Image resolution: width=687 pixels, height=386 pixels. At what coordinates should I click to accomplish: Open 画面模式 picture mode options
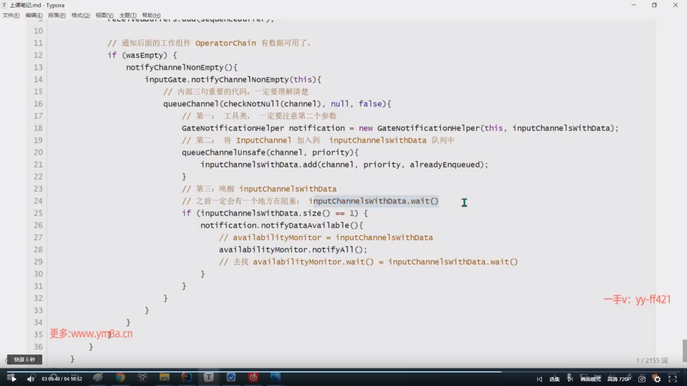click(590, 379)
